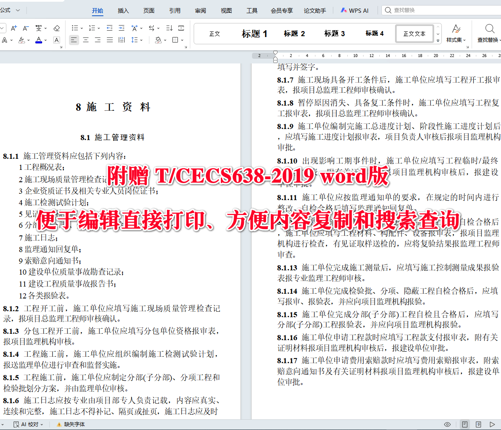
Task: Justify text alignment
Action: click(x=109, y=40)
